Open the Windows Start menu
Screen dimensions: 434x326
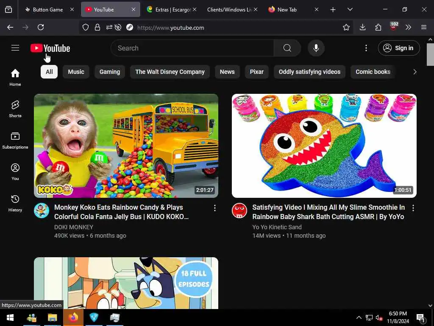[10, 318]
